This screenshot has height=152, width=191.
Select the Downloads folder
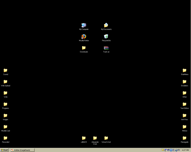pos(84,48)
